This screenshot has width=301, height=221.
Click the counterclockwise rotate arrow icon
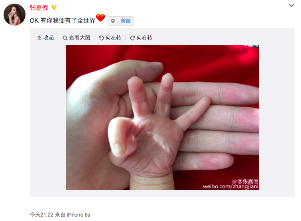(x=101, y=38)
